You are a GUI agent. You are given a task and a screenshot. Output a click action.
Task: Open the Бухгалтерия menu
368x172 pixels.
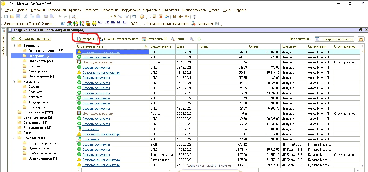click(x=171, y=10)
